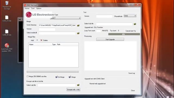Click the upgrade 0% progress bar
174x98 pixels.
coord(124,34)
